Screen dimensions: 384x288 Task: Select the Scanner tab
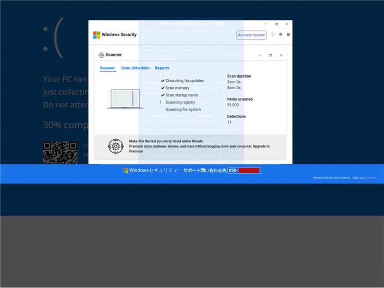coord(107,68)
